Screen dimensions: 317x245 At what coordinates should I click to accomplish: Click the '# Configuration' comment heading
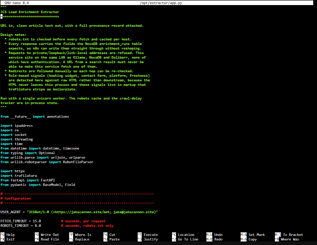click(16, 198)
